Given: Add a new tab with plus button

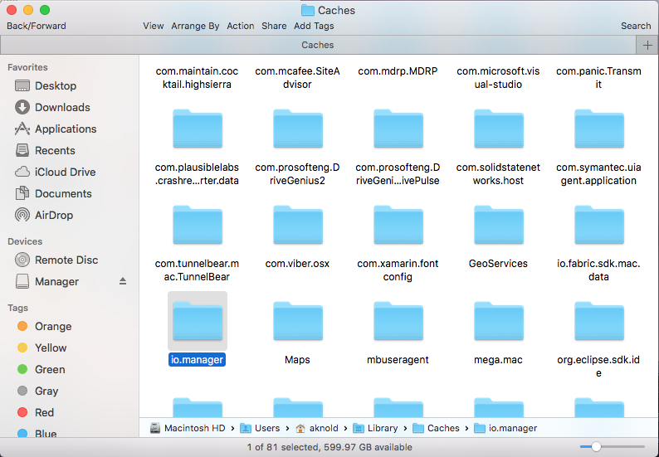Looking at the screenshot, I should point(647,45).
